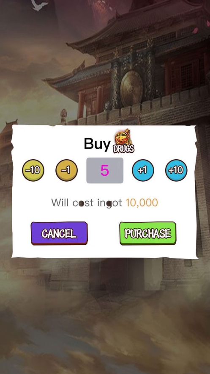Tap the yellow −1 coin button
The image size is (210, 374).
point(66,170)
